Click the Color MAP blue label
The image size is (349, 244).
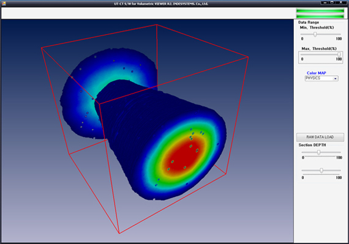[317, 73]
